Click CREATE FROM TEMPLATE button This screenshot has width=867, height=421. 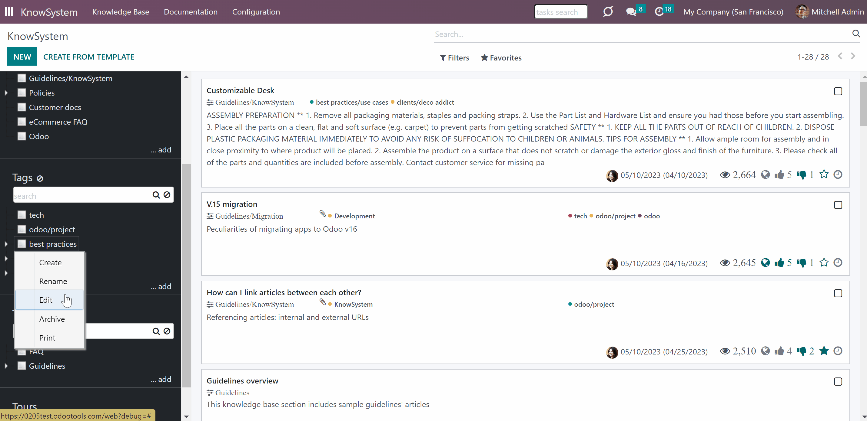point(89,57)
